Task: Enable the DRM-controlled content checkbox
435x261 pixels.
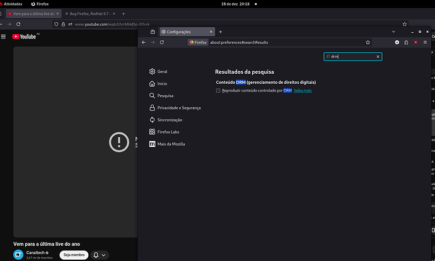Action: point(218,90)
